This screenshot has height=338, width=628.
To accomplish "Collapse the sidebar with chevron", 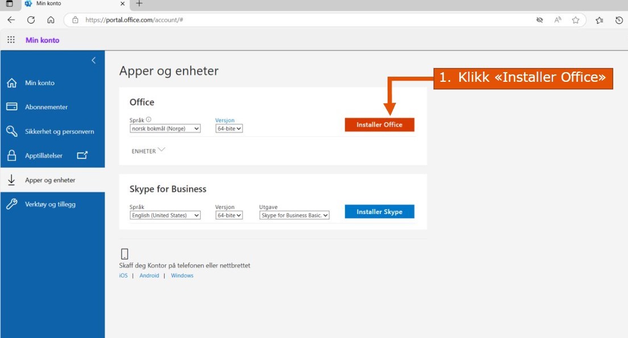I will (x=93, y=60).
